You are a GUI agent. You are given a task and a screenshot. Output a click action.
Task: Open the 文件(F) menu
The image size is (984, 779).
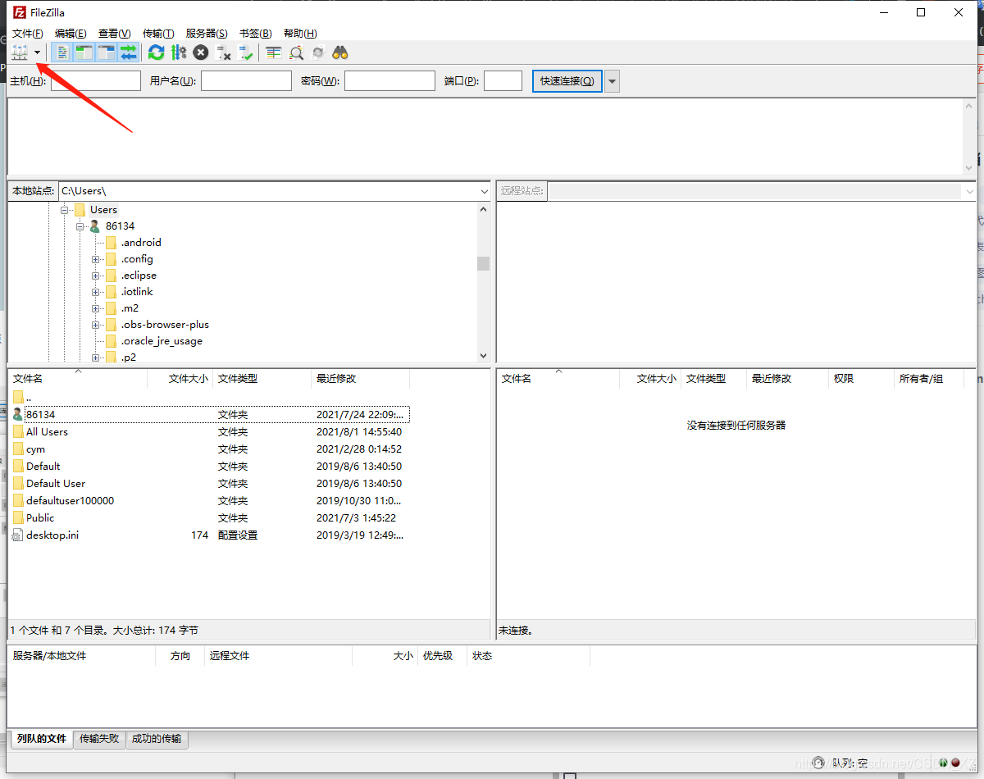[27, 34]
